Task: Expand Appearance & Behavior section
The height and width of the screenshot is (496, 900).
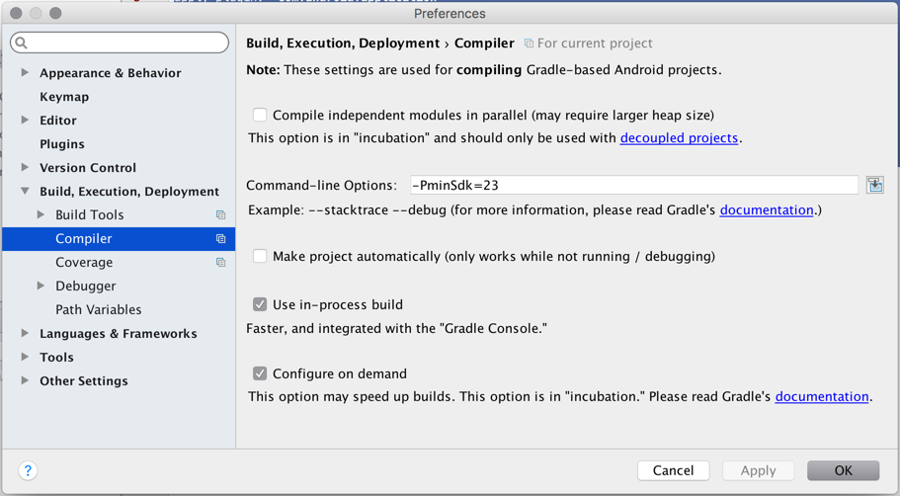Action: (x=26, y=73)
